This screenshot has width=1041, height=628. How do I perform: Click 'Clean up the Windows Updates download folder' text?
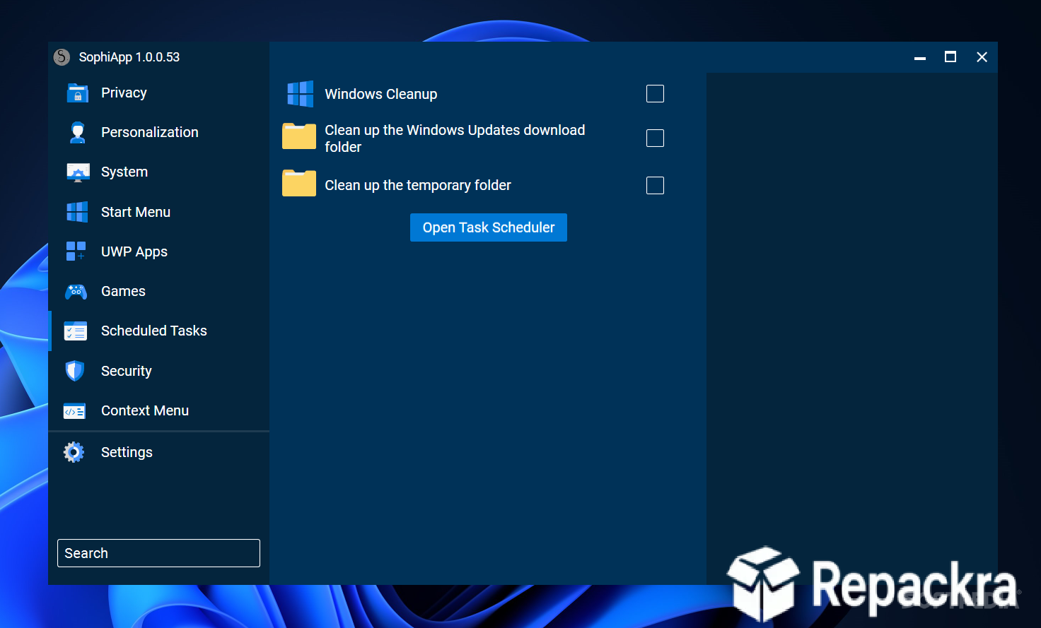pyautogui.click(x=455, y=138)
